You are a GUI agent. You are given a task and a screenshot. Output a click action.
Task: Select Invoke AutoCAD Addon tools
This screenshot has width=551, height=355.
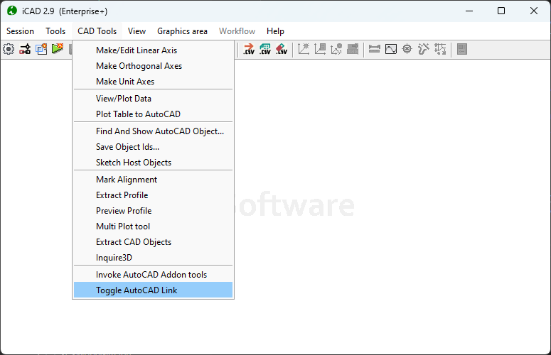pyautogui.click(x=151, y=275)
